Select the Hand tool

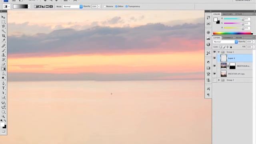pyautogui.click(x=3, y=112)
